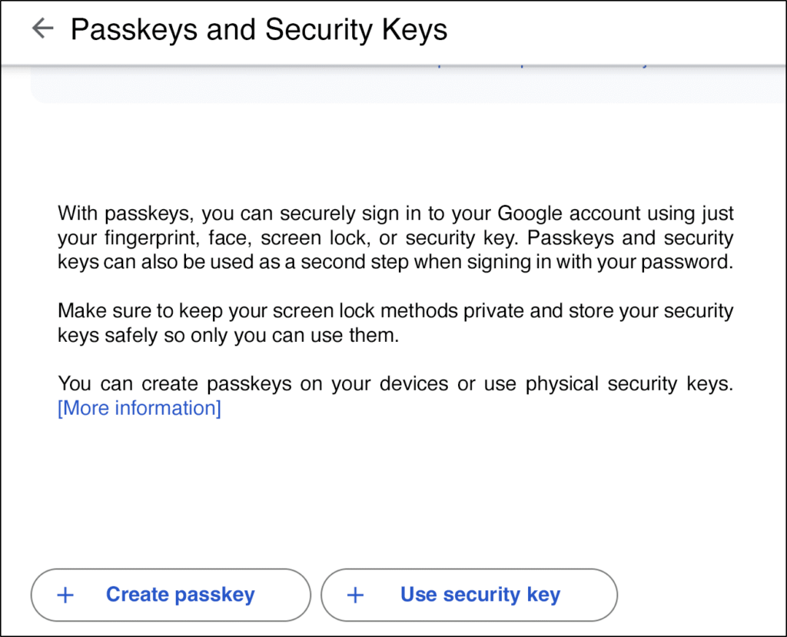
Task: Click the paragraph line starting "With passkeys"
Action: pos(395,213)
